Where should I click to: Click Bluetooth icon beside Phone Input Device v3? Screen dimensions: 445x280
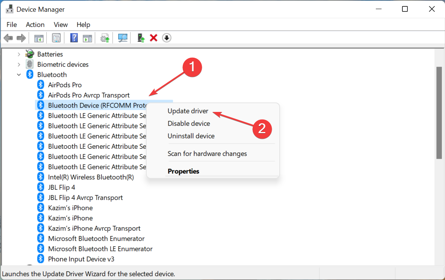coord(41,259)
